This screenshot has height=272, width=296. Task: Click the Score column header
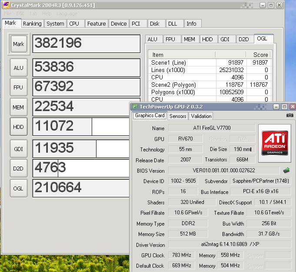coord(258,55)
